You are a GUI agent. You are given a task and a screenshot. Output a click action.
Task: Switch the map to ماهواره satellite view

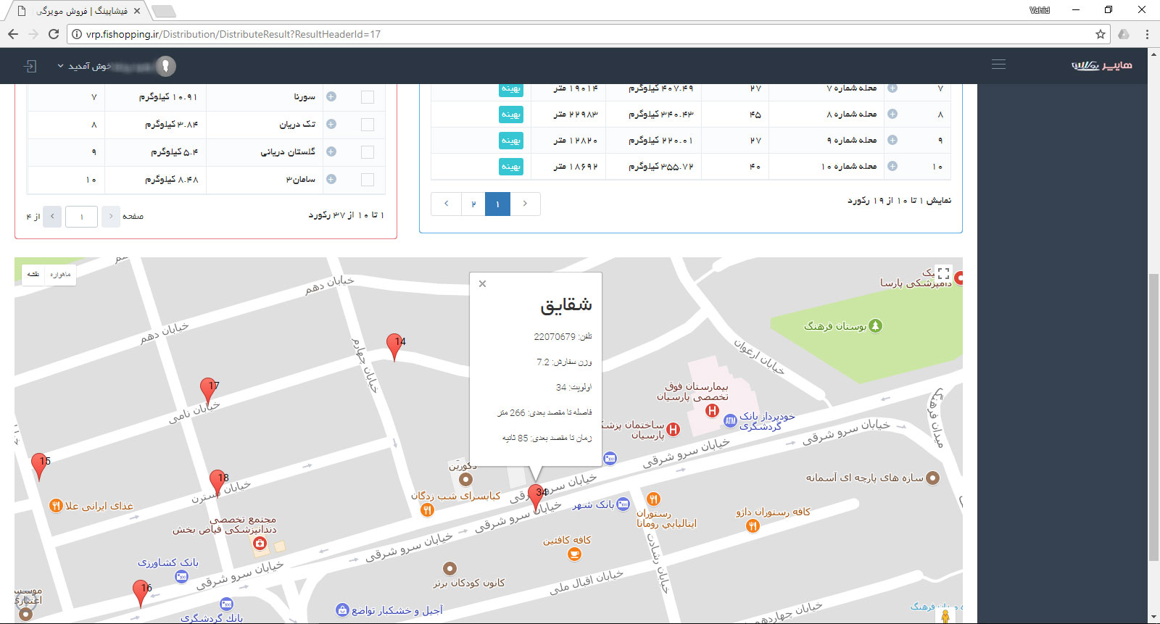(60, 275)
